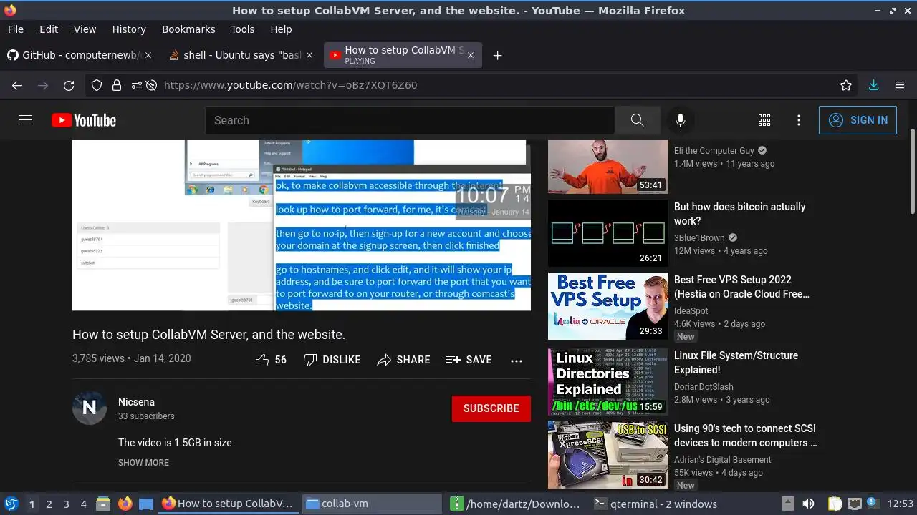Launch Firefox from taskbar quick launcher
917x515 pixels.
coord(125,504)
